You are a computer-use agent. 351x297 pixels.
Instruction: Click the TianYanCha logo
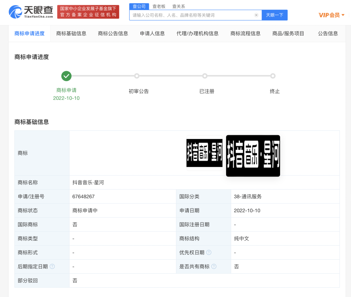click(x=31, y=12)
